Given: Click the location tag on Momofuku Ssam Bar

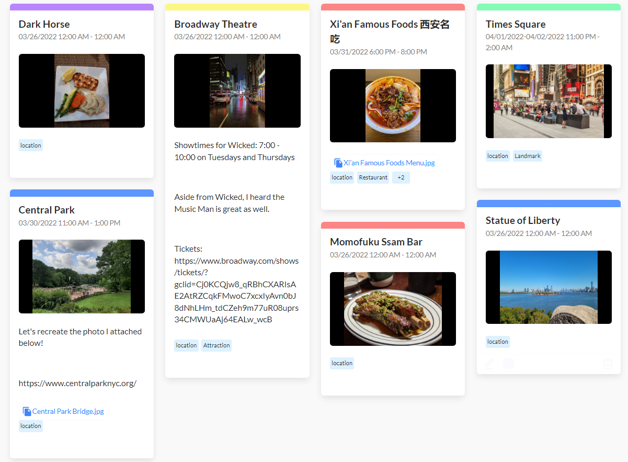Looking at the screenshot, I should coord(342,364).
